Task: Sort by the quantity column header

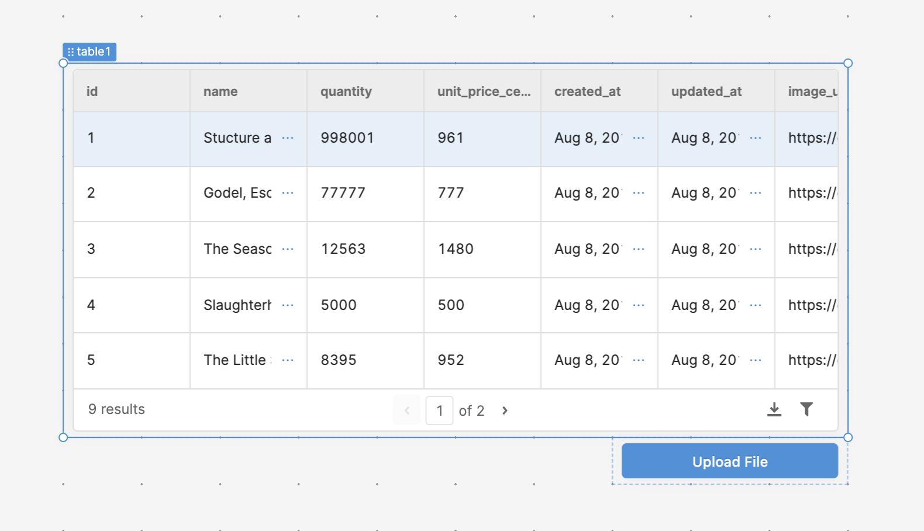Action: point(346,91)
